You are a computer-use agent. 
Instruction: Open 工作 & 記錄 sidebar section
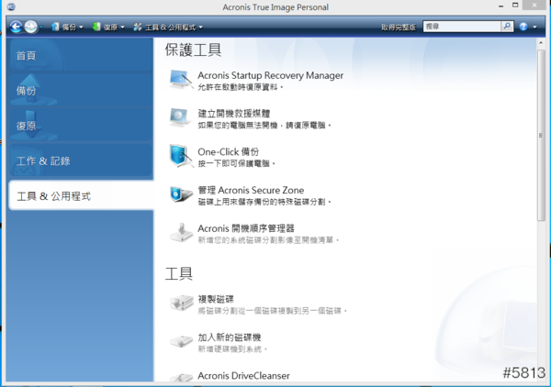coord(81,160)
